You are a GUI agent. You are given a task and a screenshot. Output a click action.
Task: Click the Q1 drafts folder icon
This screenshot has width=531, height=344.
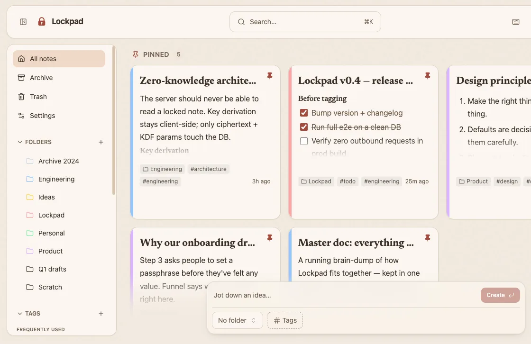tap(30, 269)
